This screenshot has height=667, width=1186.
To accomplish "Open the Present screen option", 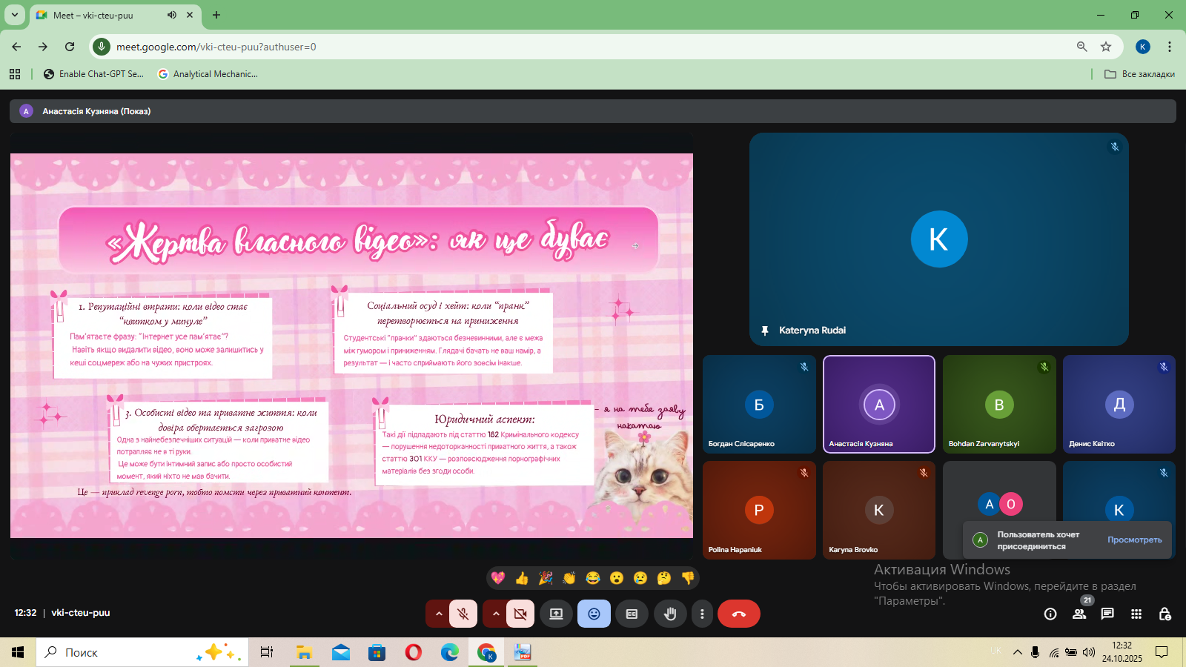I will [x=556, y=614].
